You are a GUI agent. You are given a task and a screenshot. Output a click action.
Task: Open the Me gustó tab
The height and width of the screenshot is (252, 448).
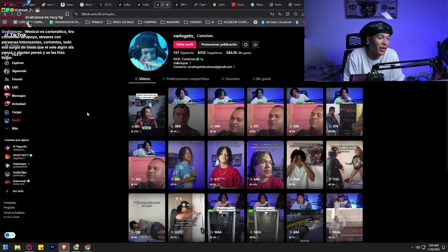pos(261,79)
